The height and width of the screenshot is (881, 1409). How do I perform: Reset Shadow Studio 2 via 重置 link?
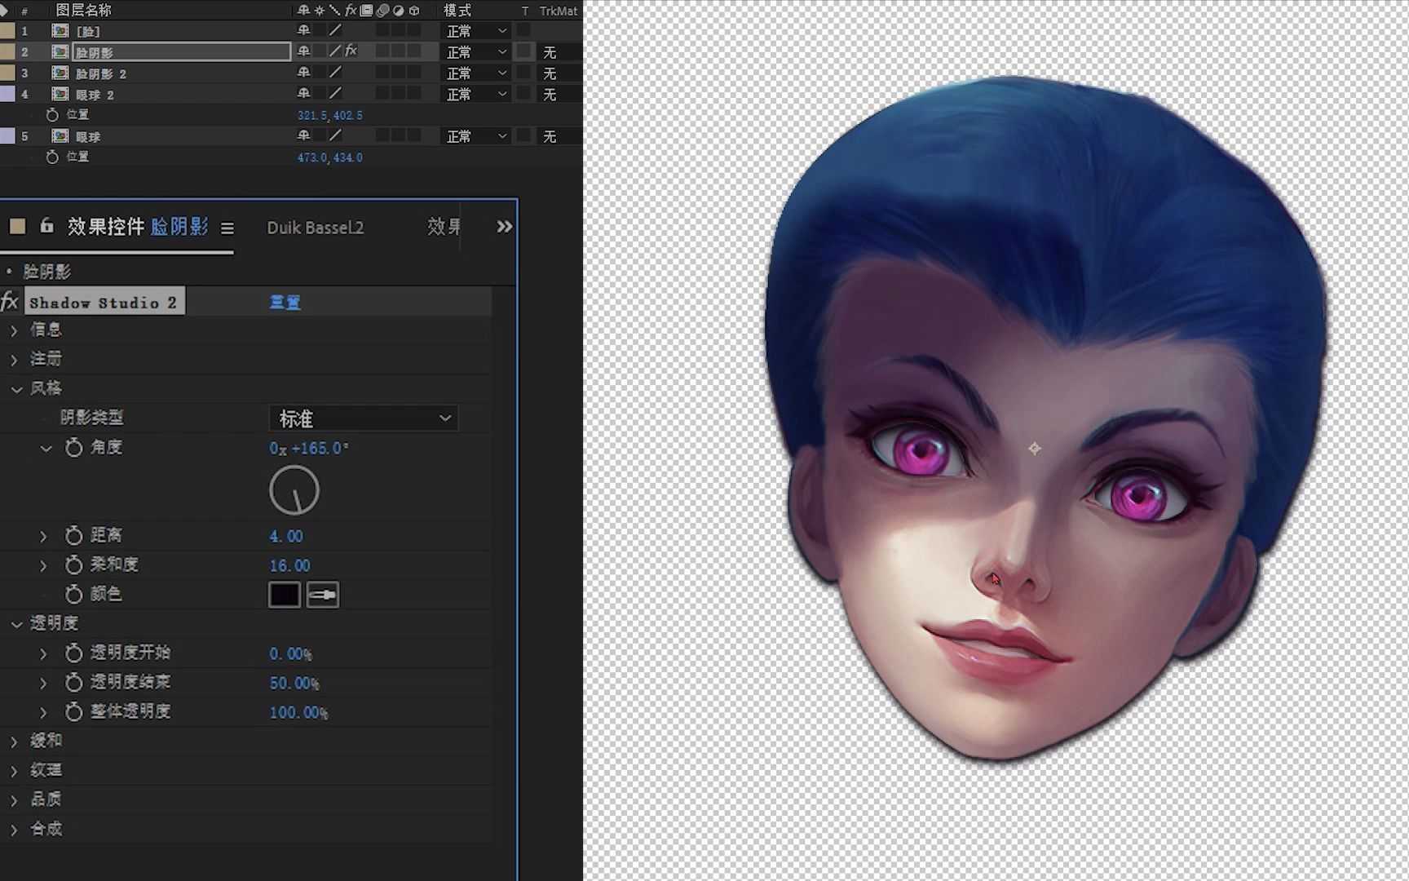click(285, 303)
